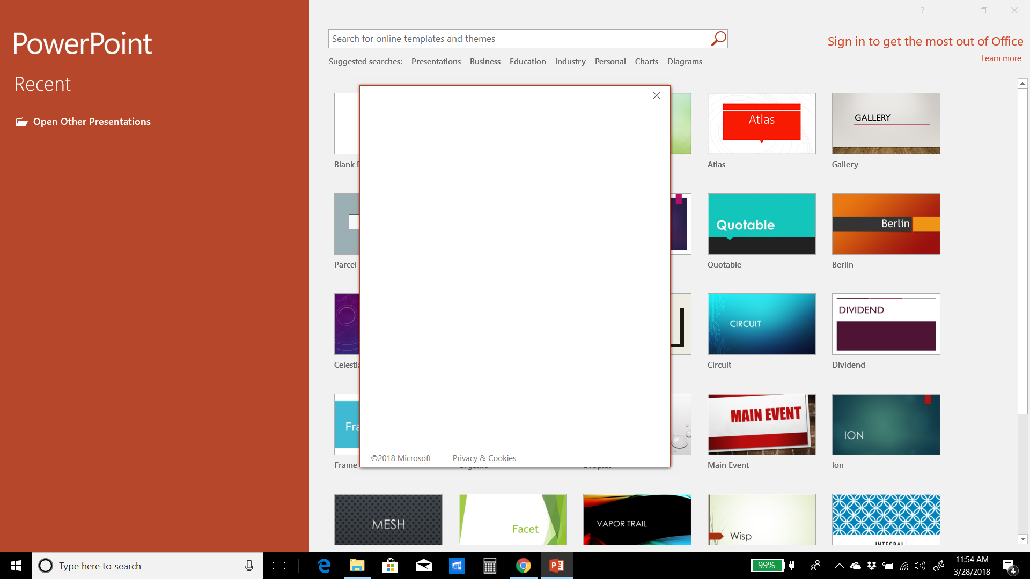1030x579 pixels.
Task: Open the Privacy & Cookies link
Action: coord(484,458)
